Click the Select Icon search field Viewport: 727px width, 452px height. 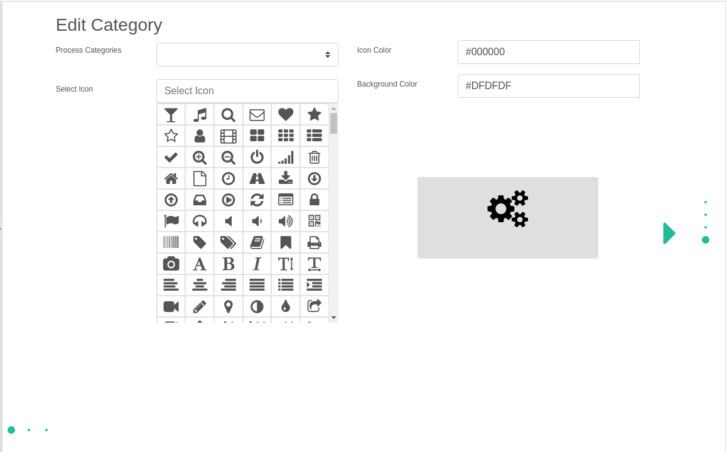pos(247,91)
